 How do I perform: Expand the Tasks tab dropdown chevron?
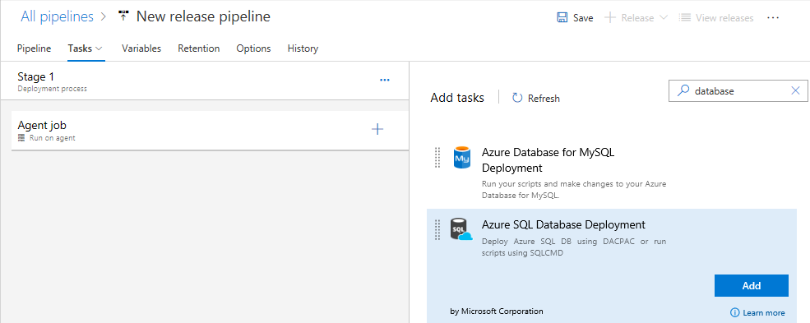click(x=99, y=48)
